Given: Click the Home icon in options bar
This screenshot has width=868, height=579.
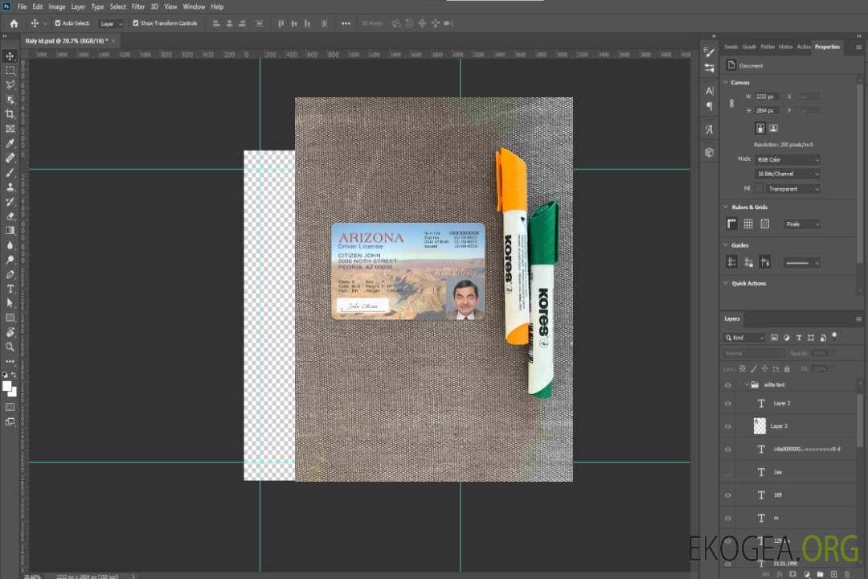Looking at the screenshot, I should coord(14,23).
